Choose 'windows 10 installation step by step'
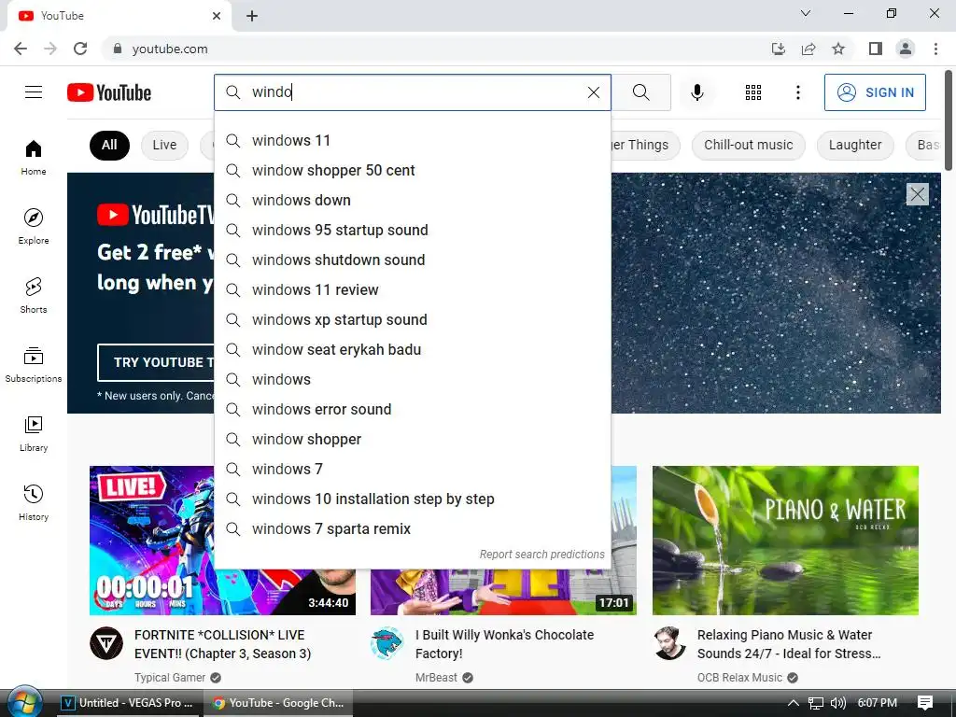 tap(412, 499)
